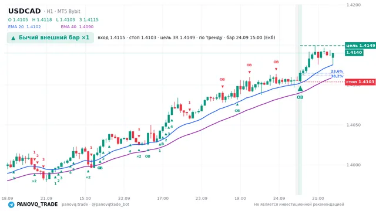The height and width of the screenshot is (211, 376).
Task: Click the green triangle inside the Бычий внешний бар badge
Action: tap(13, 38)
